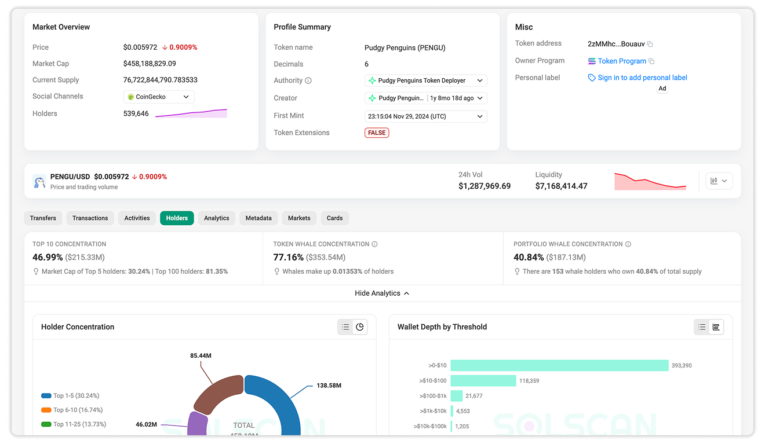Show Token Whale Concentration info tooltip
The height and width of the screenshot is (444, 765).
tap(374, 244)
